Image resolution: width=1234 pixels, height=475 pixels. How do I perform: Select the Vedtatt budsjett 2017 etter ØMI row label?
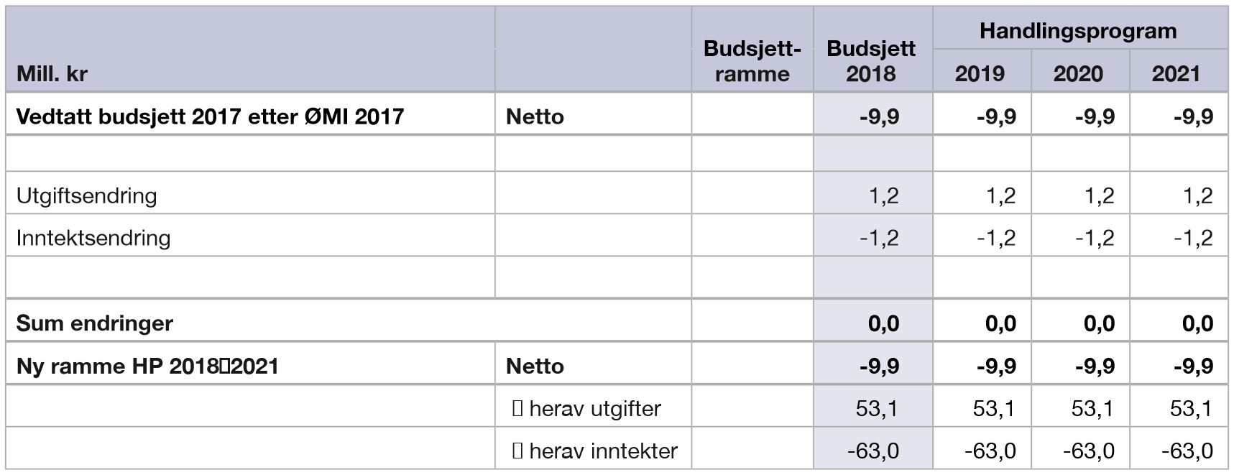tap(210, 116)
